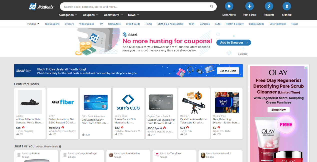Open the Trending arrow icon link
This screenshot has width=317, height=162.
pyautogui.click(x=38, y=24)
